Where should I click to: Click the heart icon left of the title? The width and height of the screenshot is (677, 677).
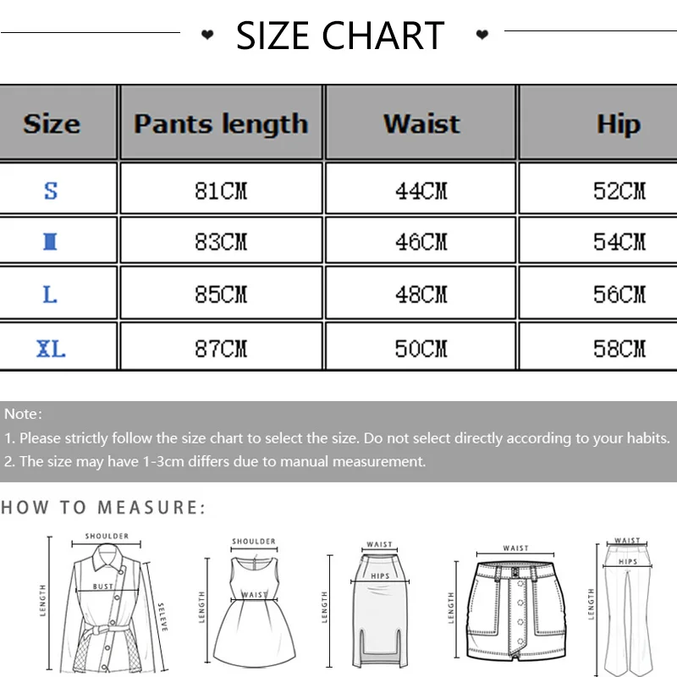(x=207, y=35)
